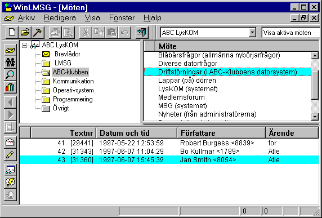Click meeting list scrollbar down arrow
The width and height of the screenshot is (322, 218).
point(315,117)
